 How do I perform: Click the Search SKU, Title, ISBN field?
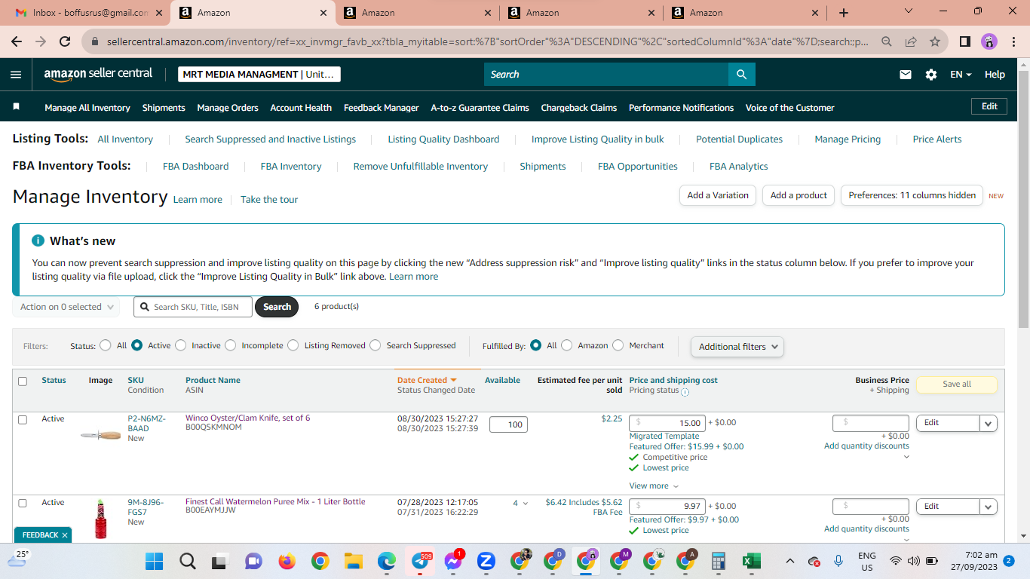(x=193, y=307)
